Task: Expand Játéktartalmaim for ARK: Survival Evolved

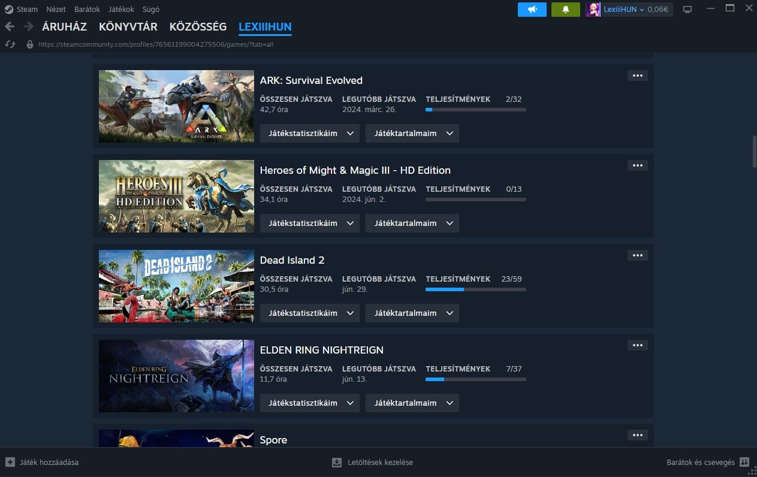Action: 412,133
